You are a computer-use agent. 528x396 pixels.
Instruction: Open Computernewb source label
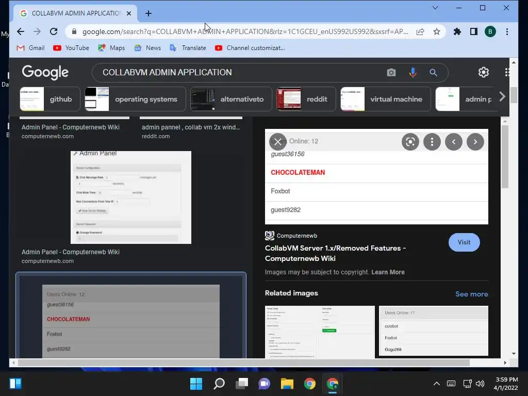[291, 236]
